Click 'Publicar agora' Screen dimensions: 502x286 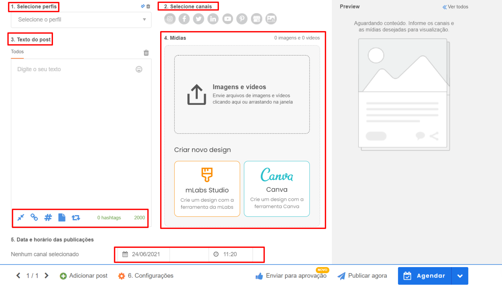click(362, 276)
